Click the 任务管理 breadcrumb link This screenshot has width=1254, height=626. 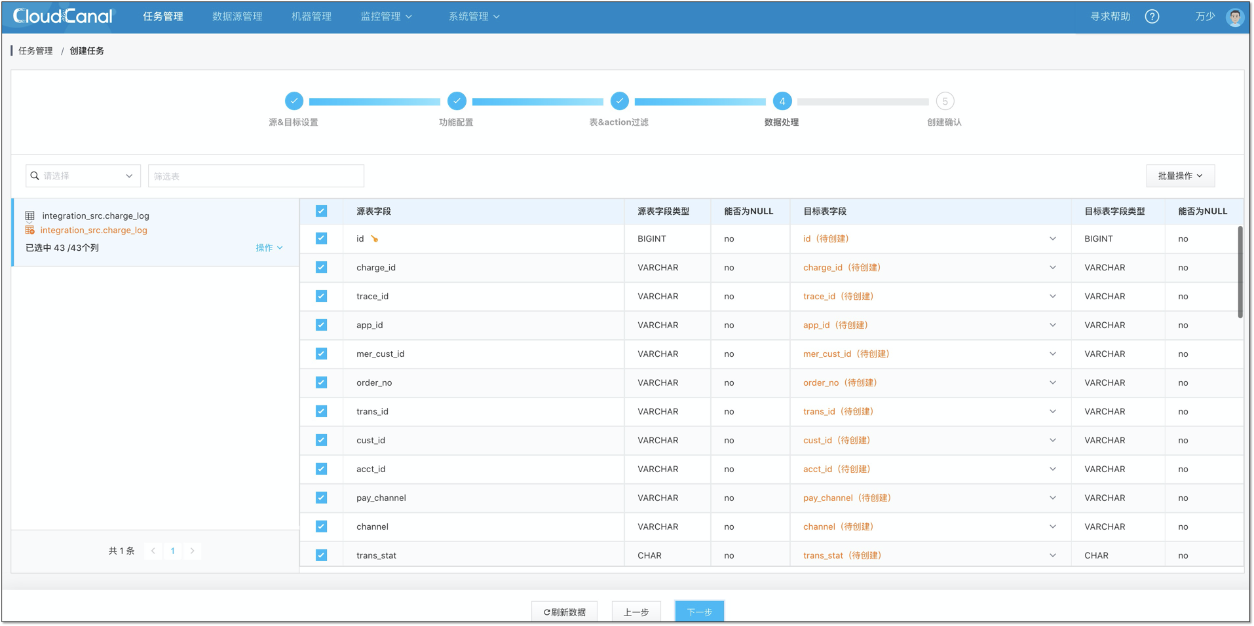[35, 50]
